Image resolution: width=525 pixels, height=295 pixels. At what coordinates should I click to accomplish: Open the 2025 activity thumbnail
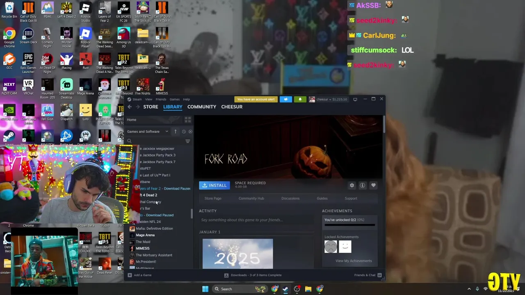237,254
